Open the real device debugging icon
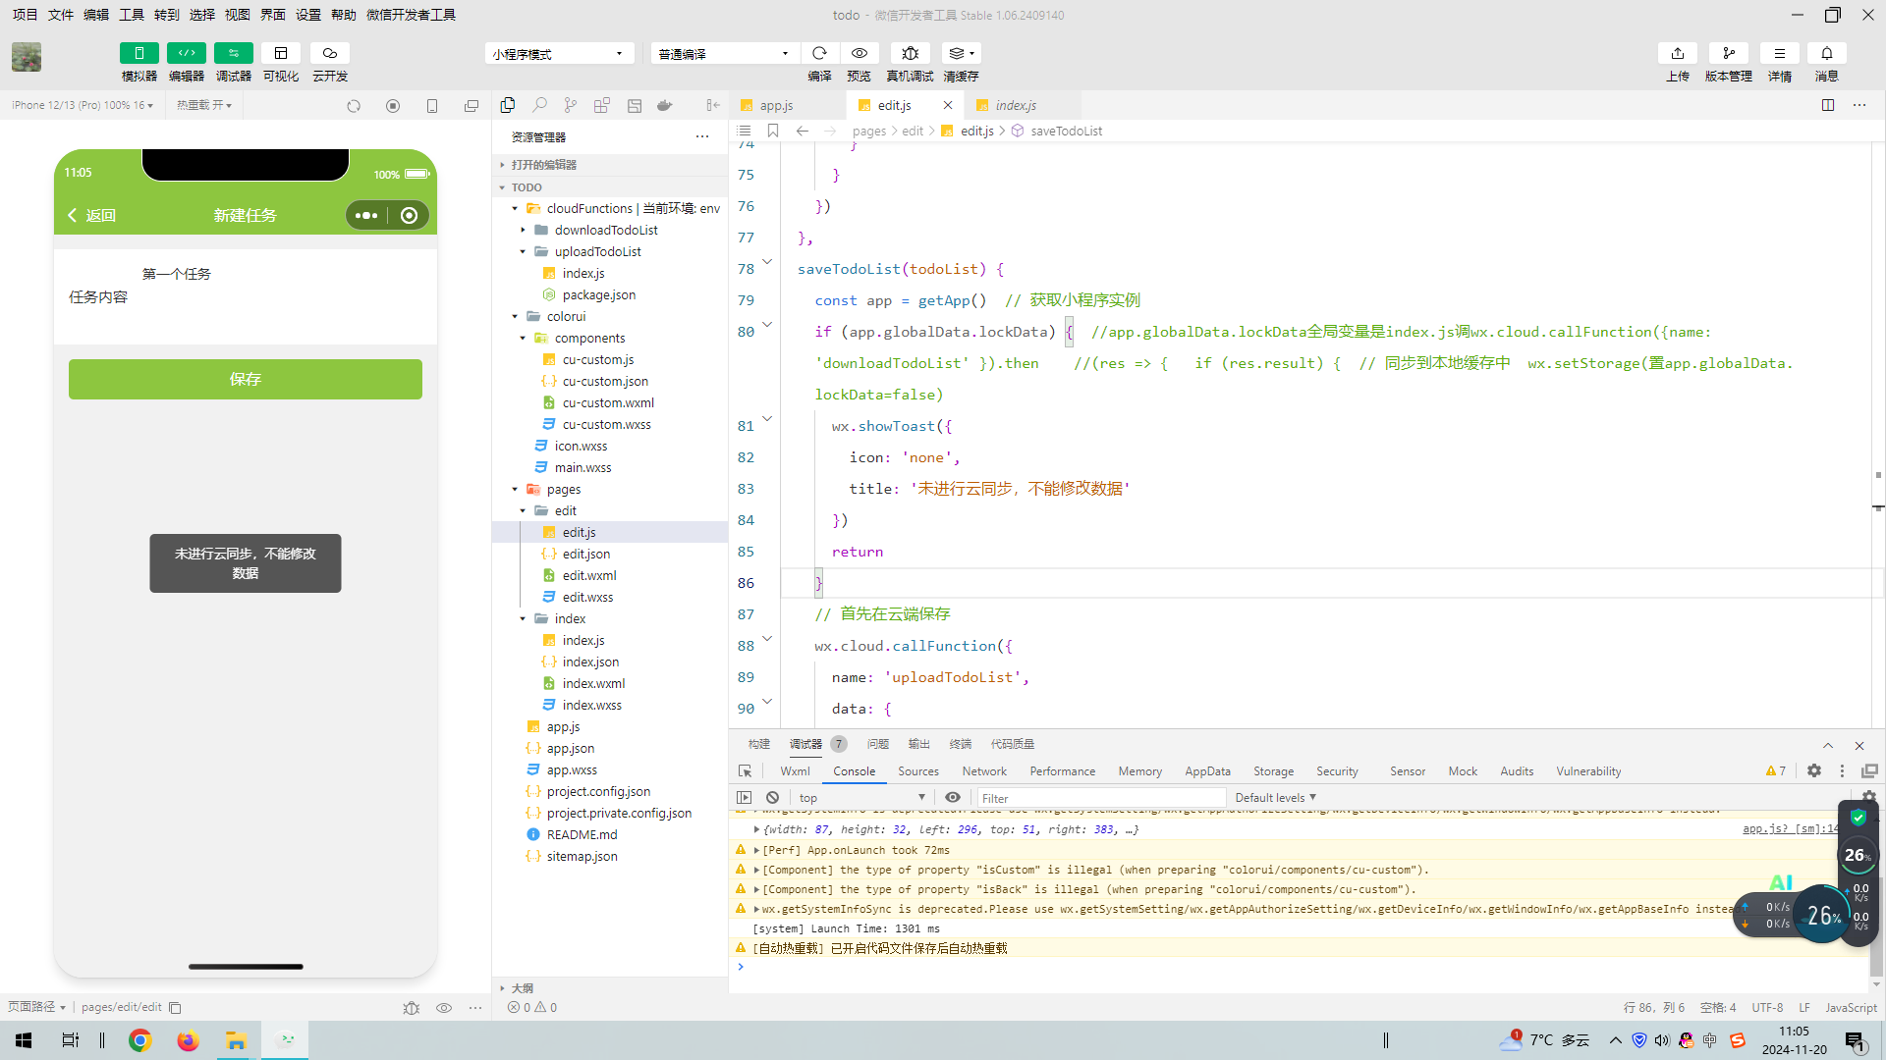 click(910, 53)
